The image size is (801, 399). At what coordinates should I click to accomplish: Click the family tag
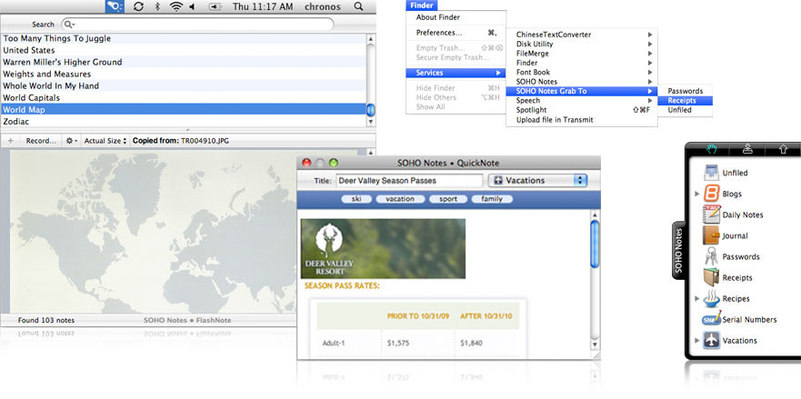point(492,199)
